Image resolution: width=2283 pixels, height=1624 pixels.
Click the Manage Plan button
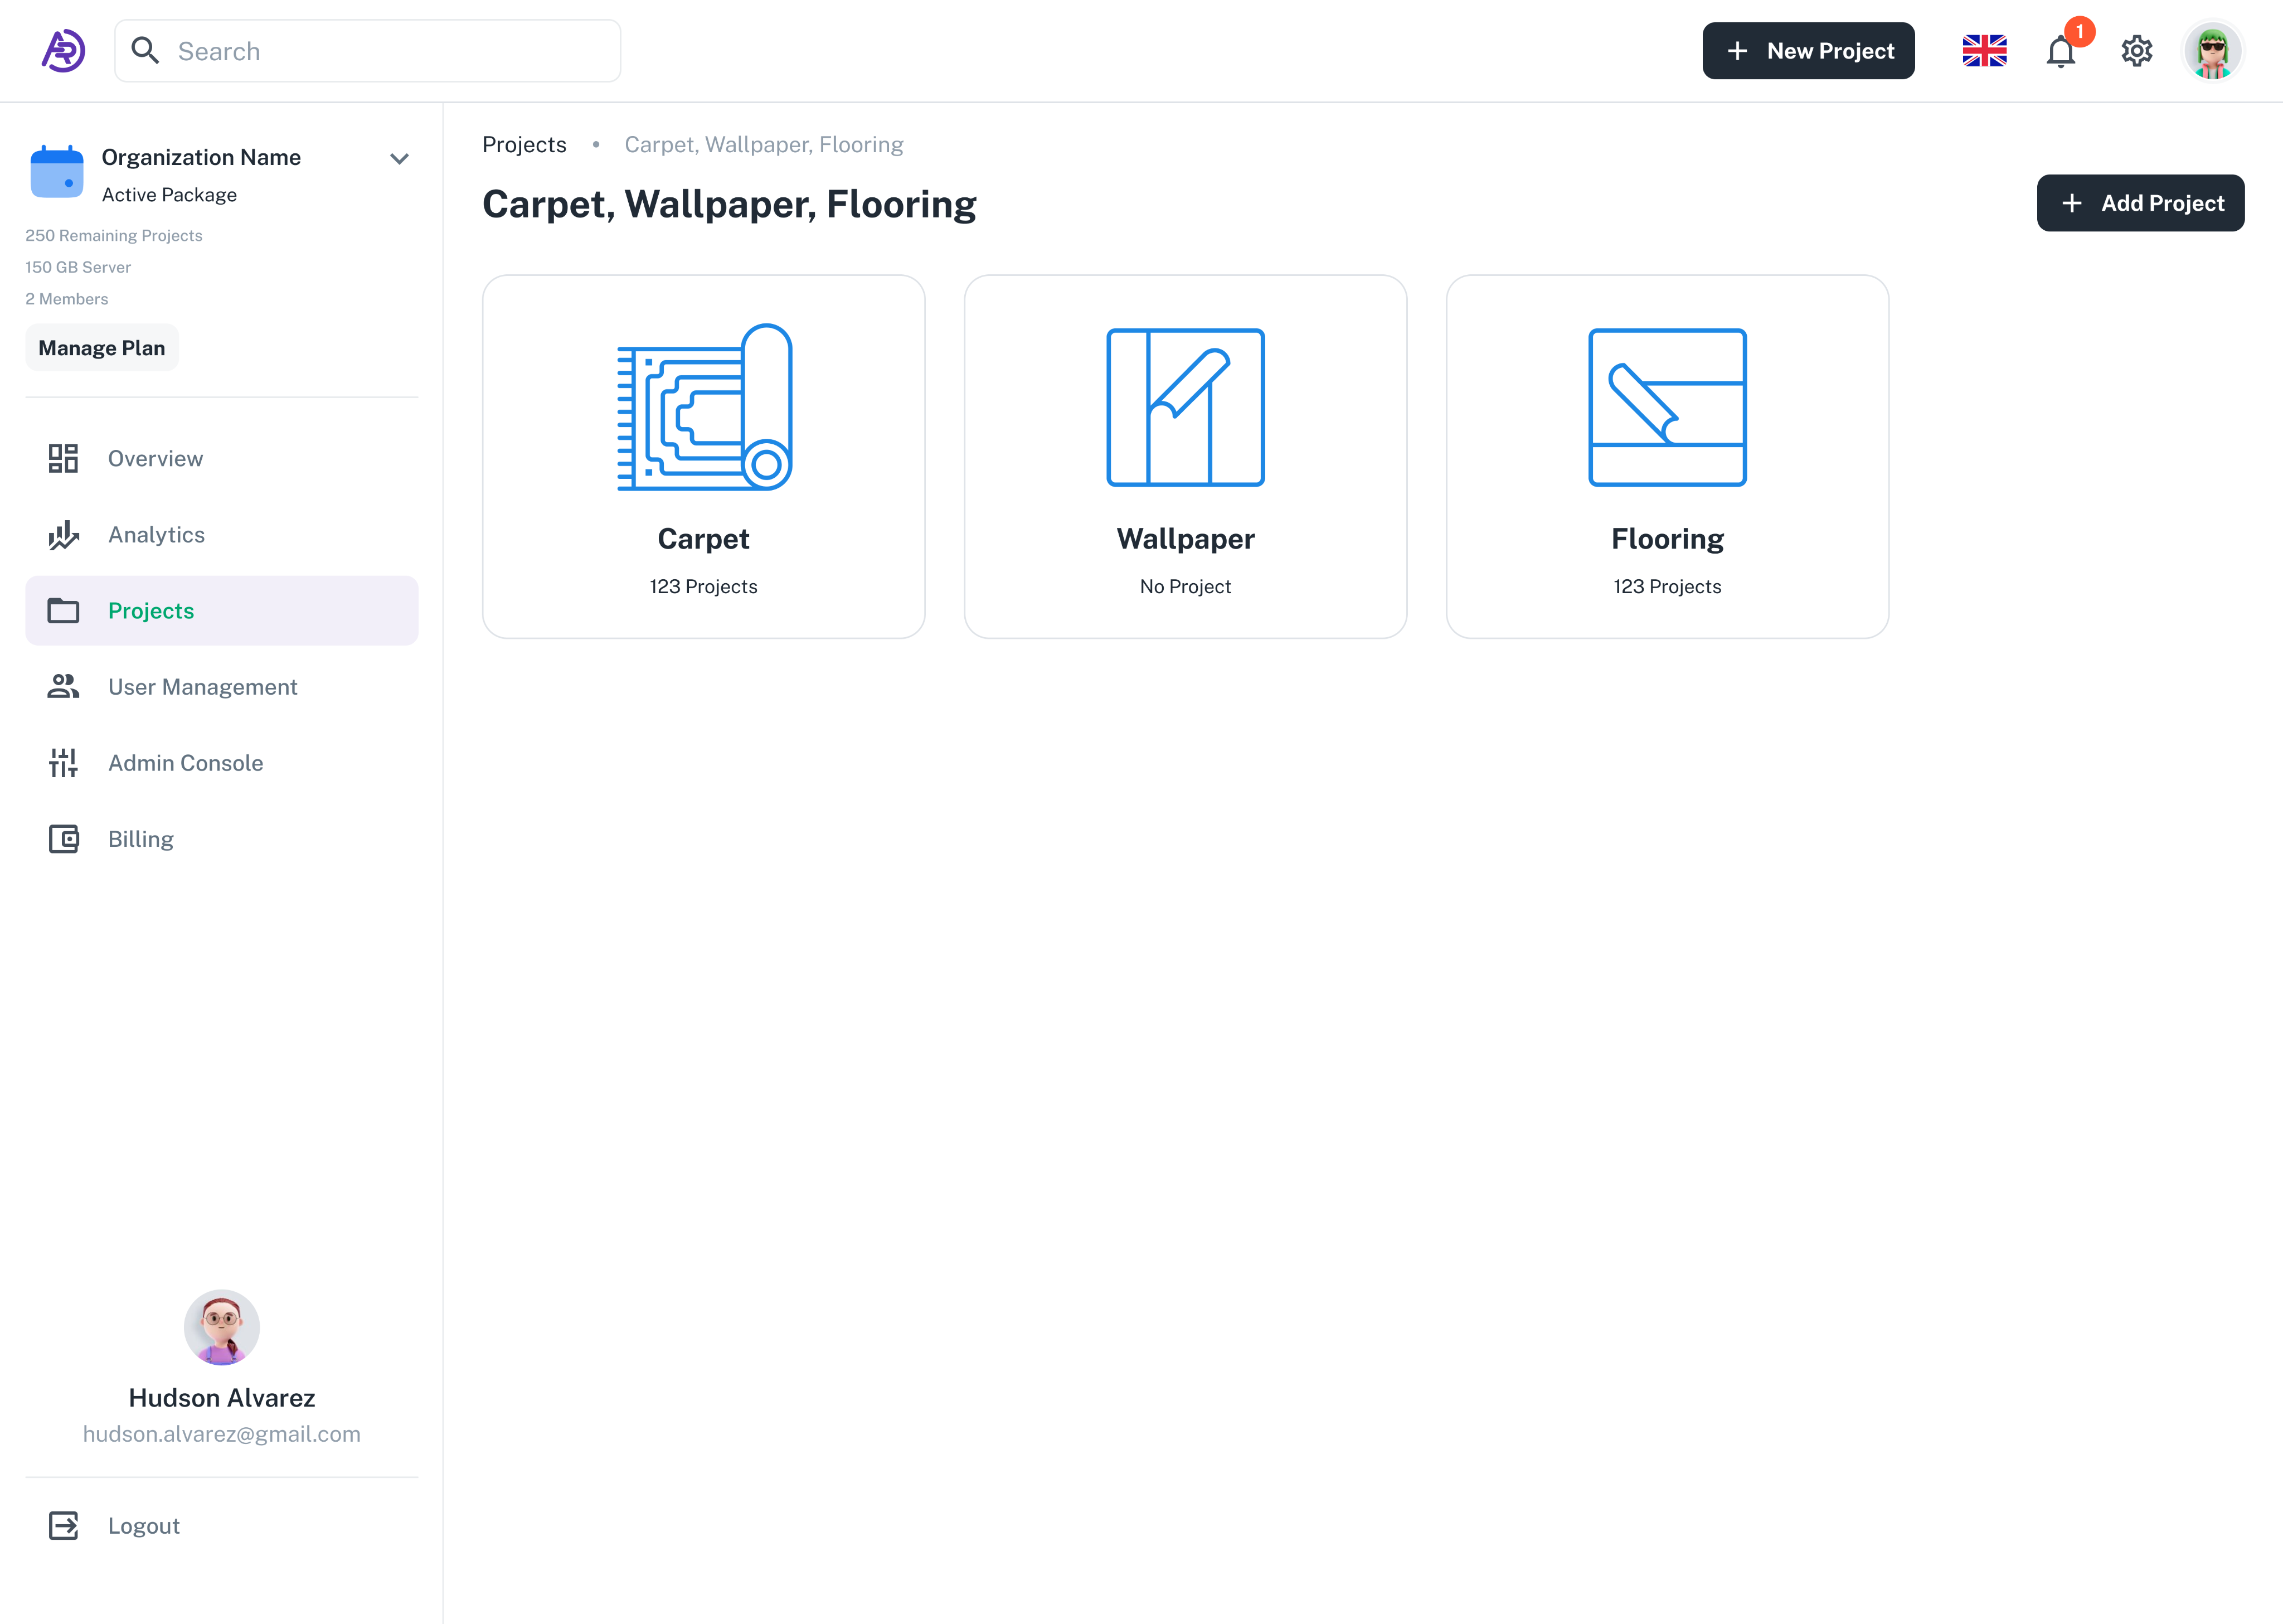102,348
